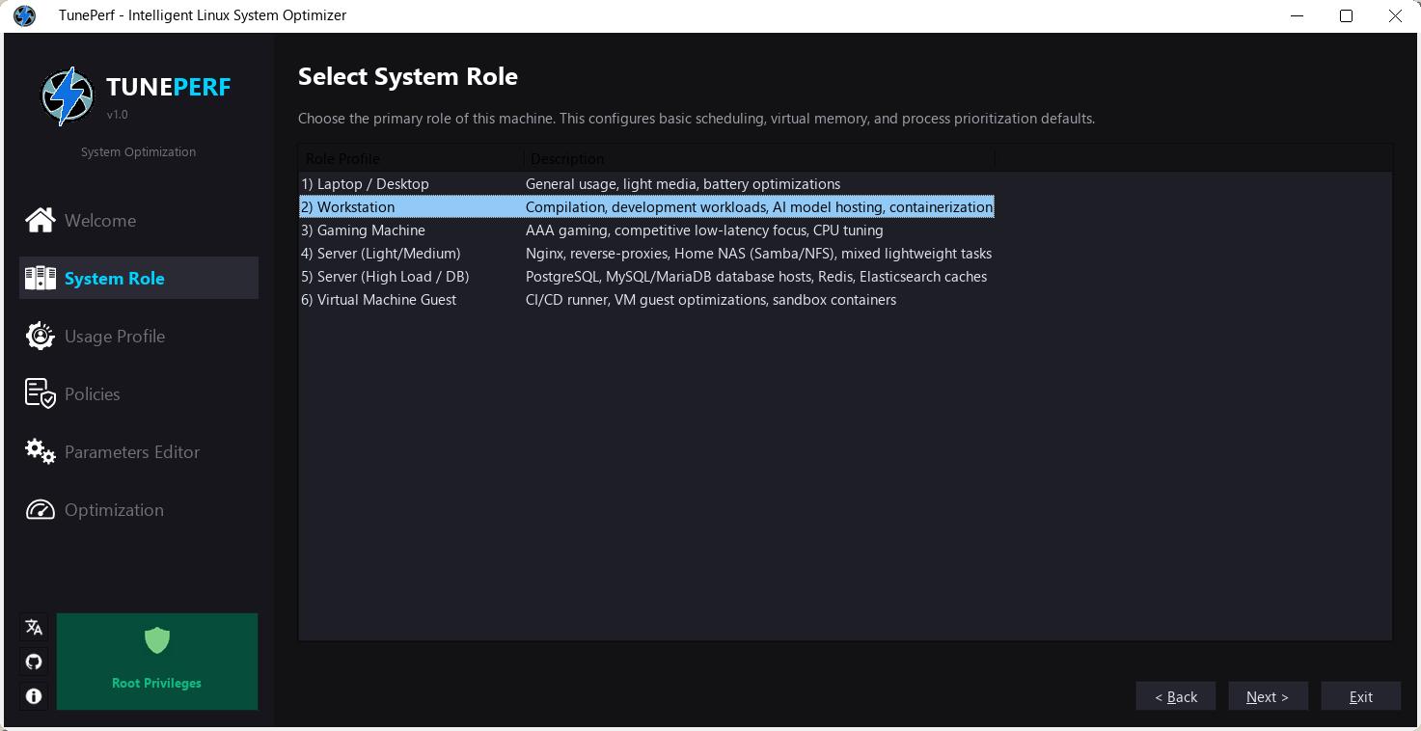The width and height of the screenshot is (1421, 731).
Task: Open the Parameters Editor section
Action: point(139,451)
